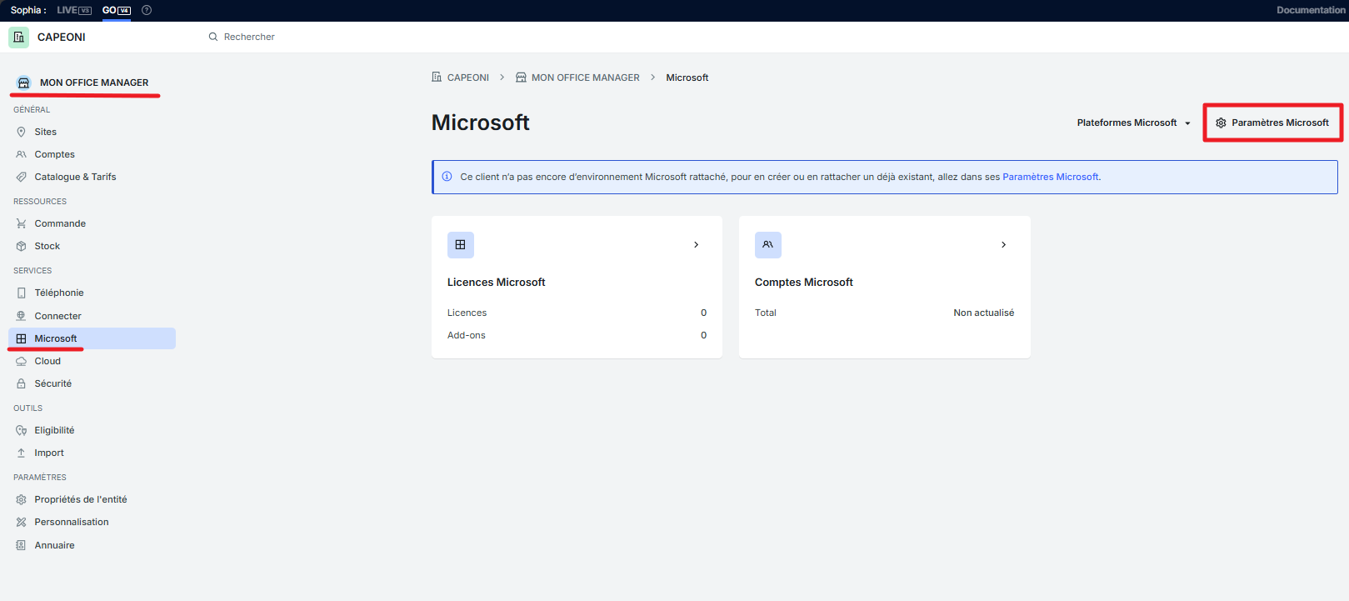Open Personnalisation in the sidebar
This screenshot has width=1349, height=601.
(x=72, y=522)
